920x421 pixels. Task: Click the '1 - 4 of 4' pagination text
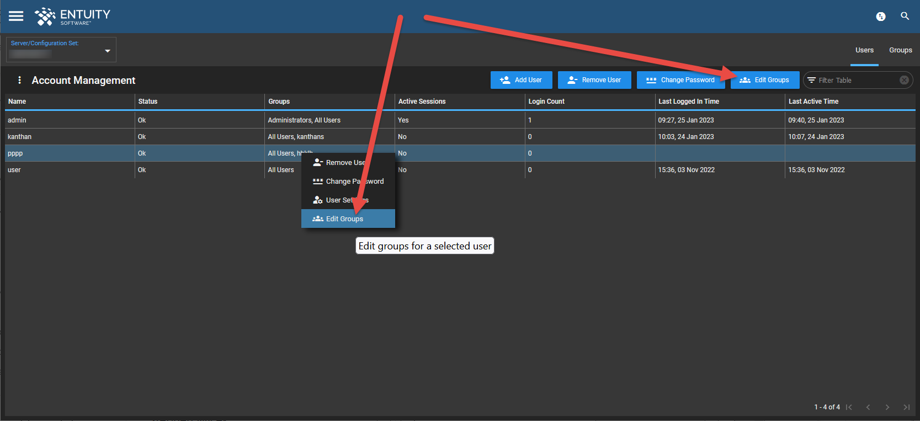click(x=827, y=407)
